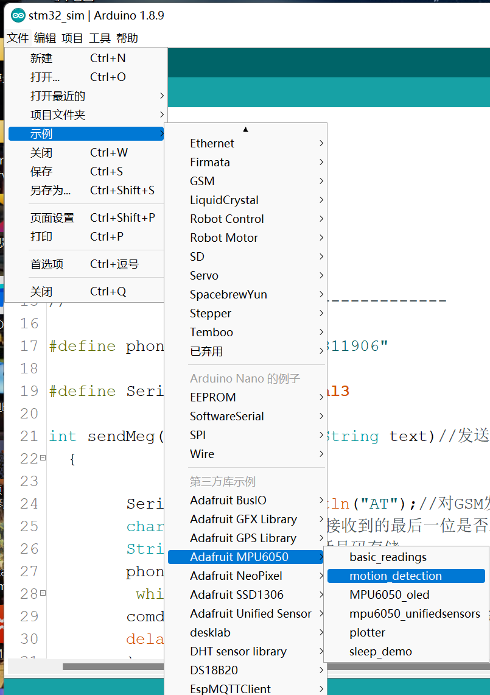This screenshot has height=695, width=490.
Task: Open the 文件 menu
Action: (x=18, y=38)
